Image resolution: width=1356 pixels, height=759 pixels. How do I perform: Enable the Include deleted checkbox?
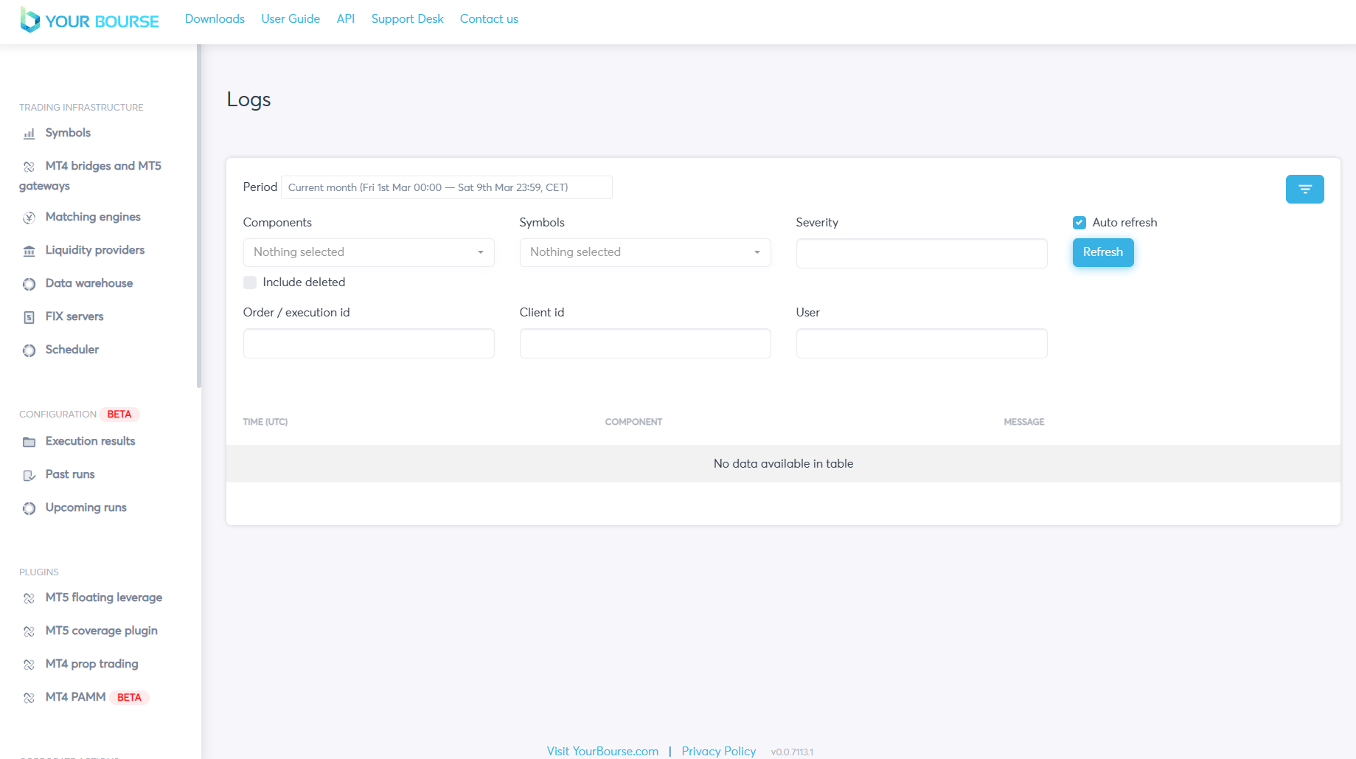[250, 283]
